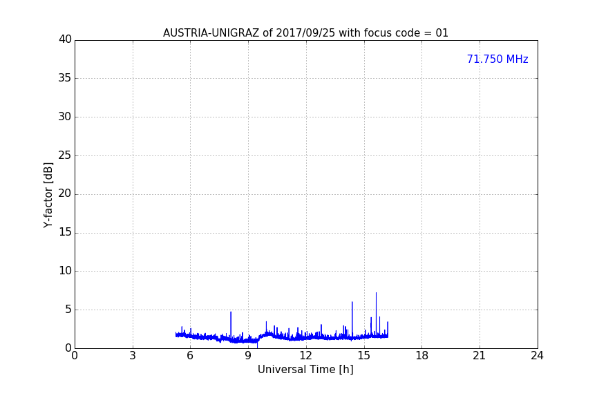The image size is (597, 398).
Task: Click the x-axis tick label 3
Action: coord(133,356)
